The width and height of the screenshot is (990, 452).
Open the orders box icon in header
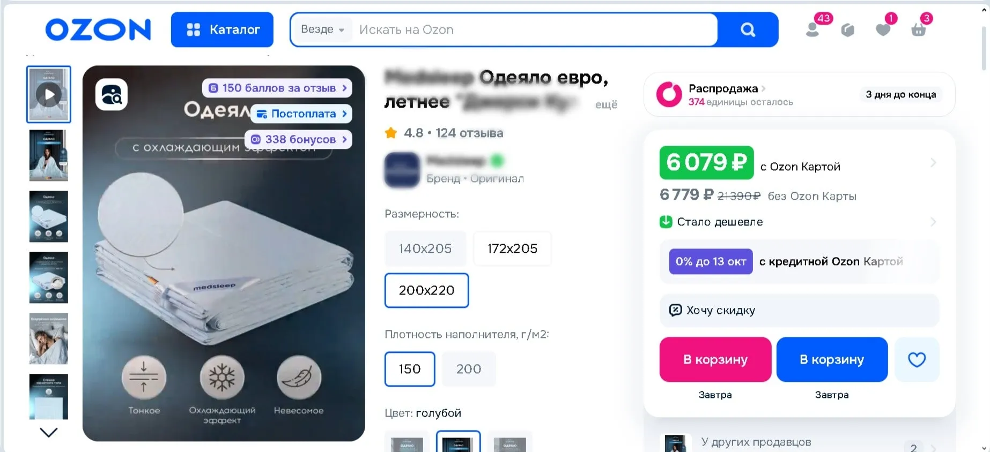(x=847, y=30)
